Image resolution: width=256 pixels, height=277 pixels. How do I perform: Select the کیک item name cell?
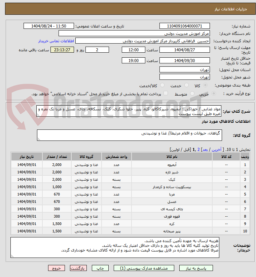(172, 179)
